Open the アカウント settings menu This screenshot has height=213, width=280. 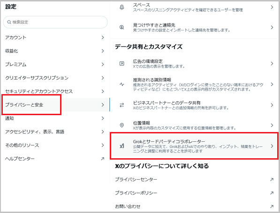pos(55,37)
